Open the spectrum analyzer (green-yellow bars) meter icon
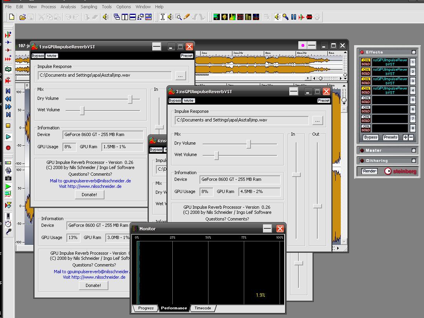This screenshot has height=318, width=424. (x=232, y=17)
